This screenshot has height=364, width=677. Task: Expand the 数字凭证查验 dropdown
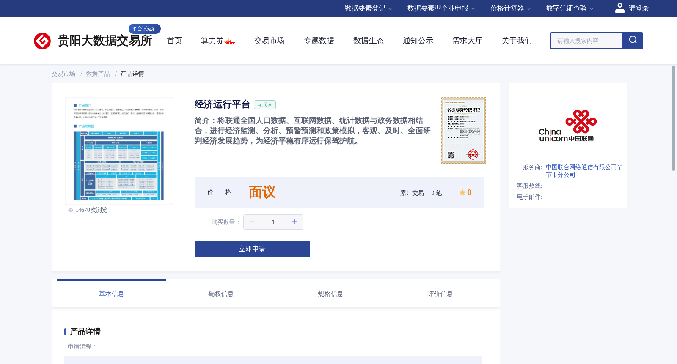click(x=570, y=8)
